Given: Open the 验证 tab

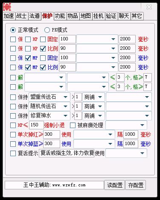Looking at the screenshot, I should coord(111,16).
